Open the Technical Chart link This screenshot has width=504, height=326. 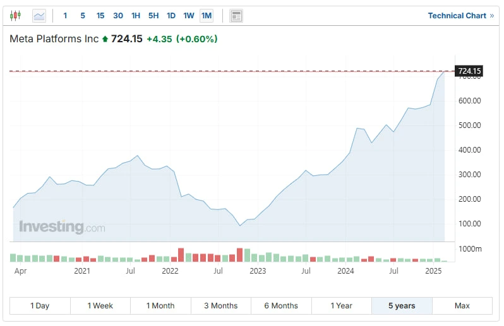(x=461, y=16)
